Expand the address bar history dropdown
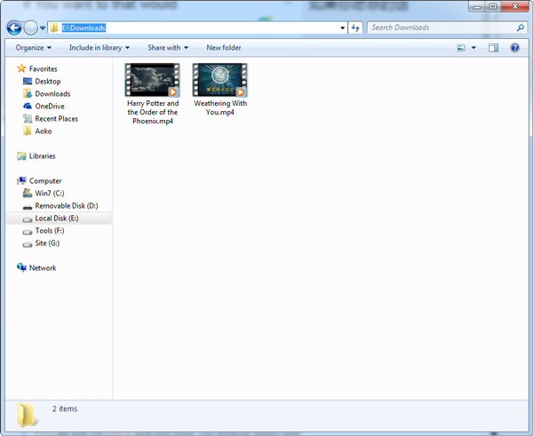The height and width of the screenshot is (436, 533). (x=343, y=28)
